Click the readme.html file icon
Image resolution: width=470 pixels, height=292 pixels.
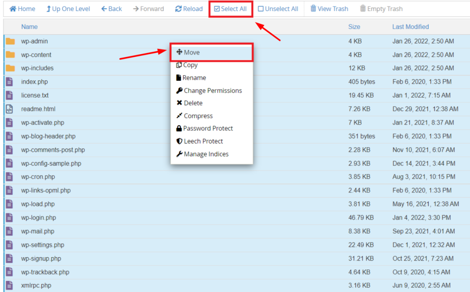point(10,109)
